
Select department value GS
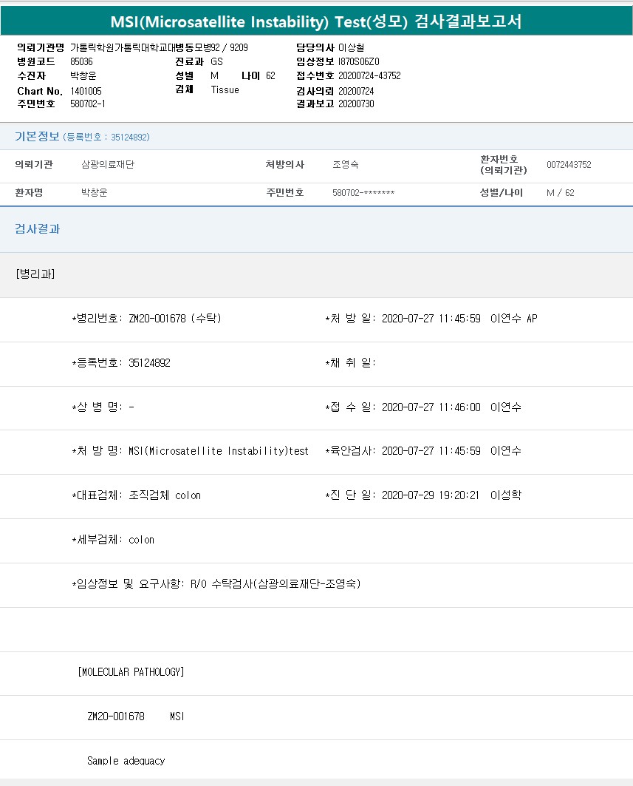click(x=216, y=61)
